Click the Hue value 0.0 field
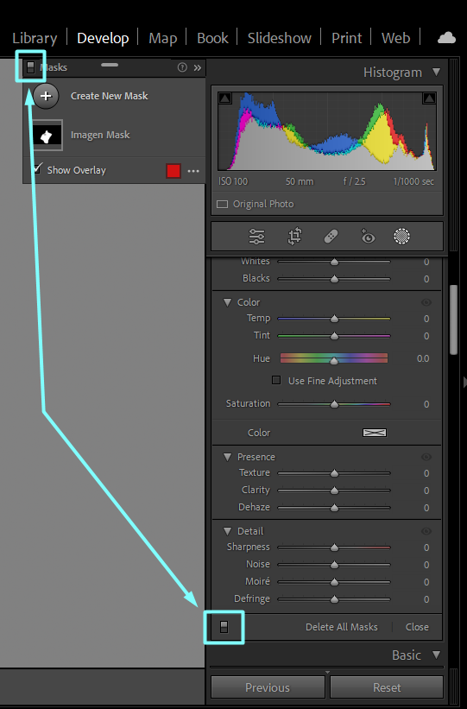 423,358
